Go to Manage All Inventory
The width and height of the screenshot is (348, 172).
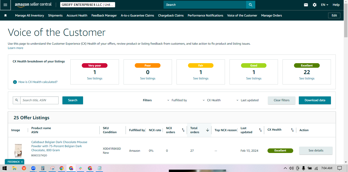click(30, 15)
